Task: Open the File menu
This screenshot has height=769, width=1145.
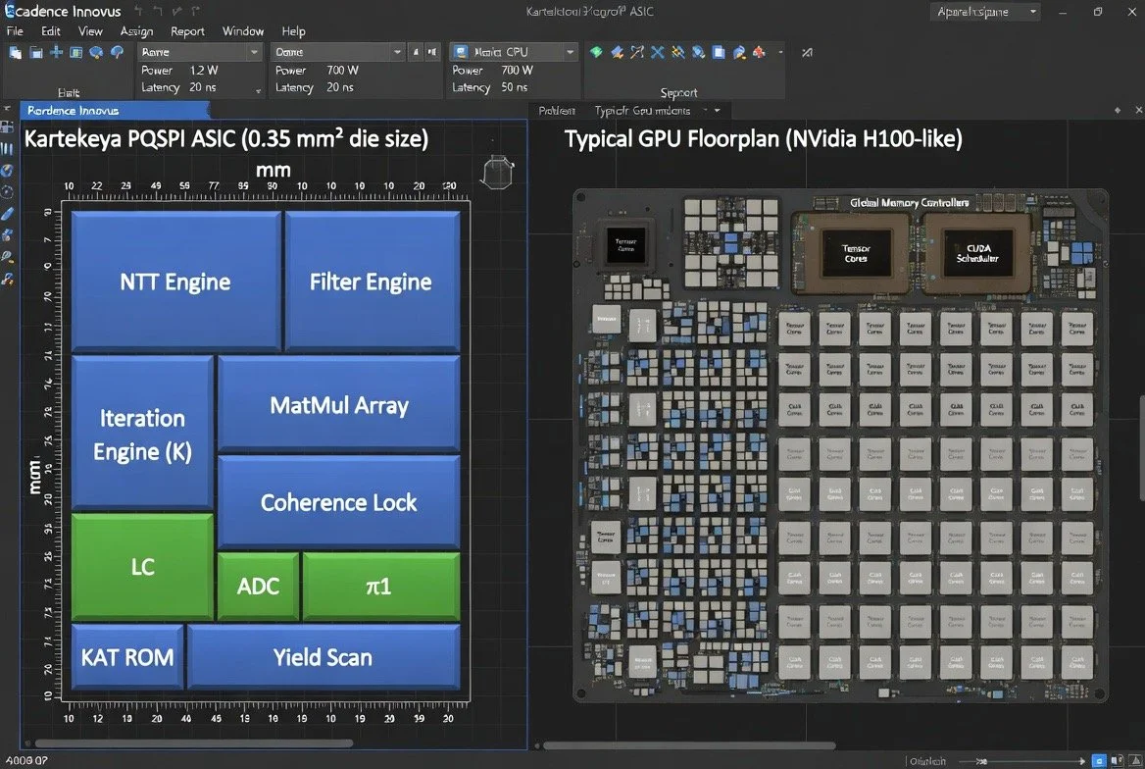Action: tap(15, 31)
